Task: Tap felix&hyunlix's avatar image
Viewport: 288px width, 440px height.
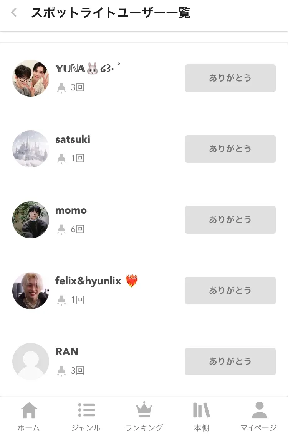Action: pyautogui.click(x=31, y=291)
